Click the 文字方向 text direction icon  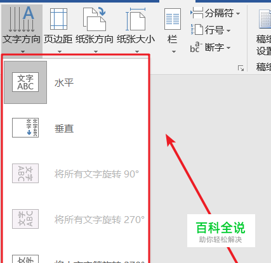click(21, 19)
